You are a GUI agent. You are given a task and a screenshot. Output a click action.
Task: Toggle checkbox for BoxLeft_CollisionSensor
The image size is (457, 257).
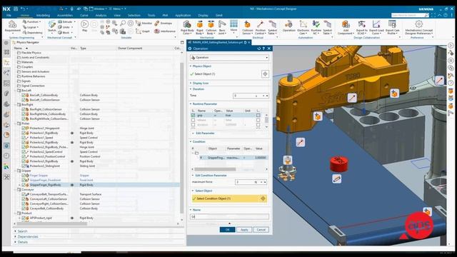(24, 100)
